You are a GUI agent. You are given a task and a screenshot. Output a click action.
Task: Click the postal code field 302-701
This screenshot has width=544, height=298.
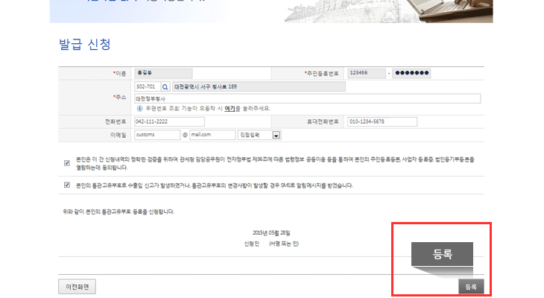click(148, 86)
